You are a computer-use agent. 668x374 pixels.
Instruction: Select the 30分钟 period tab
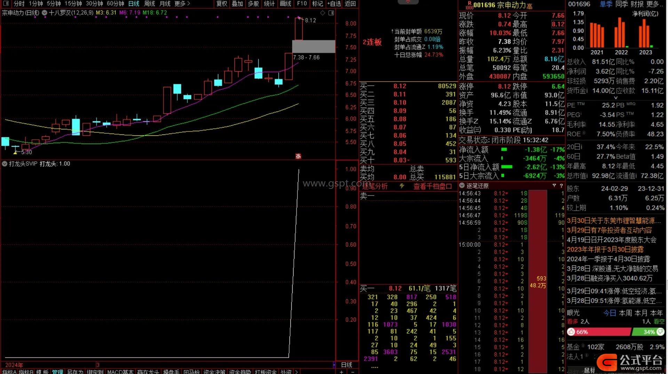tap(95, 3)
